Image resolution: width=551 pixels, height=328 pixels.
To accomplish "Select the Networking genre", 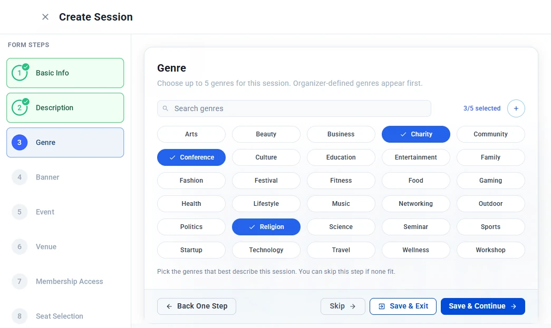I will tap(415, 203).
